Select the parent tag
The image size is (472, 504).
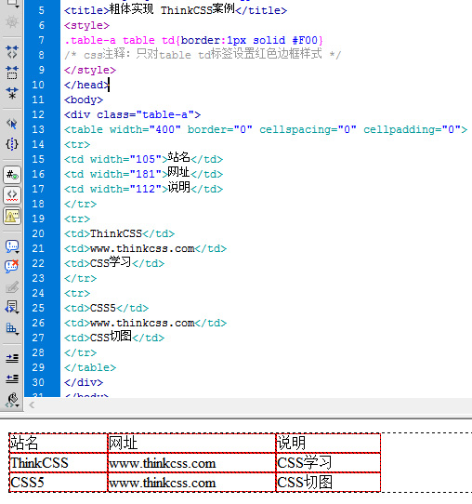pyautogui.click(x=12, y=123)
